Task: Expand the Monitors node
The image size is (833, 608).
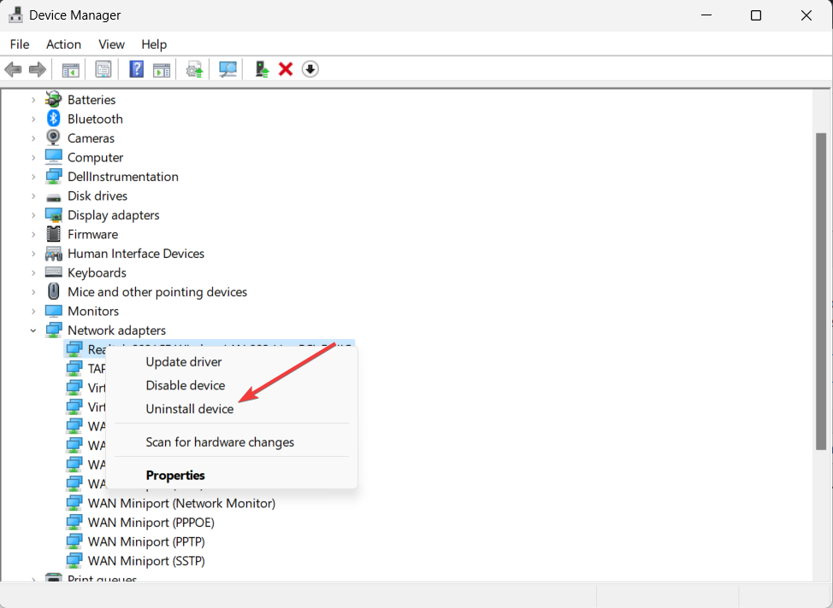Action: 33,311
